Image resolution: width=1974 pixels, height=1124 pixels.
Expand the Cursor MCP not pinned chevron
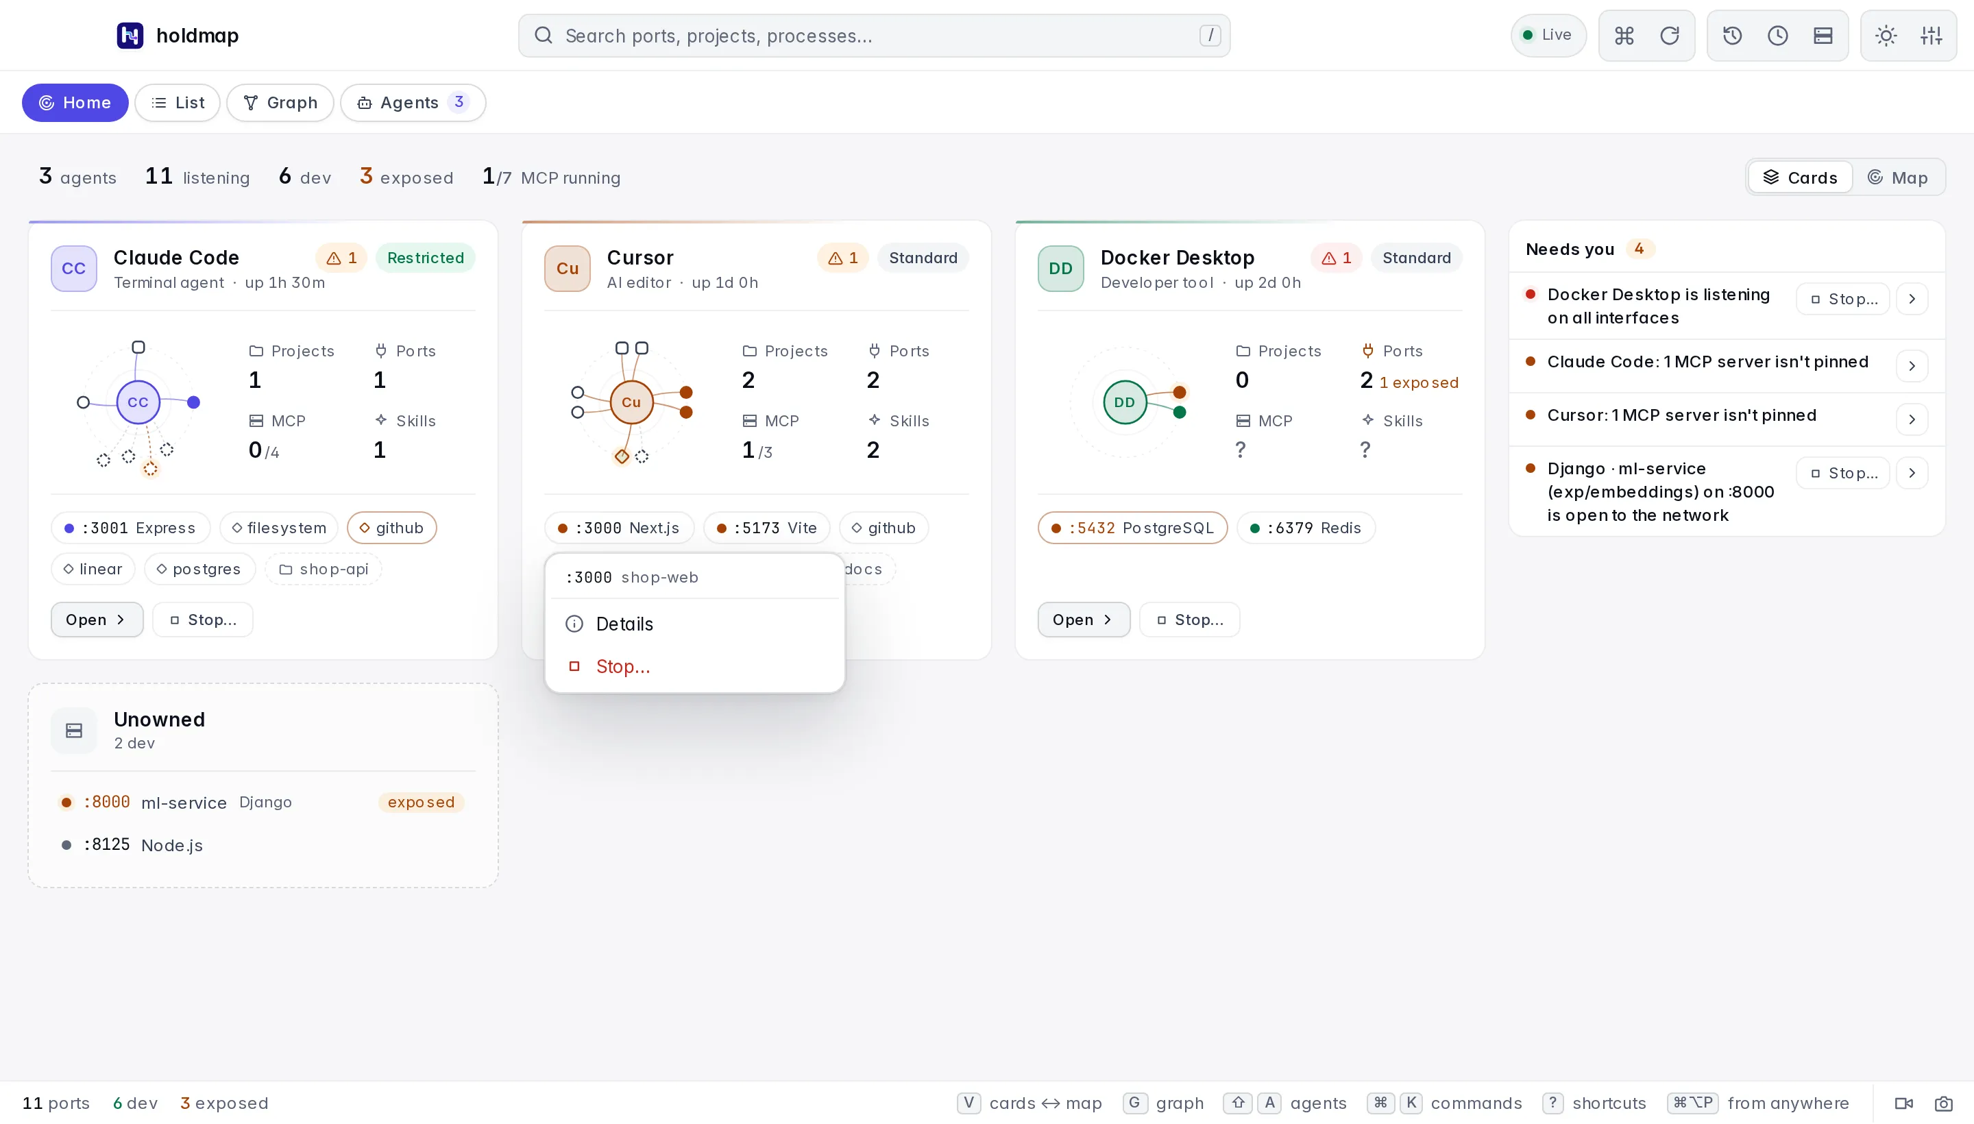coord(1912,420)
